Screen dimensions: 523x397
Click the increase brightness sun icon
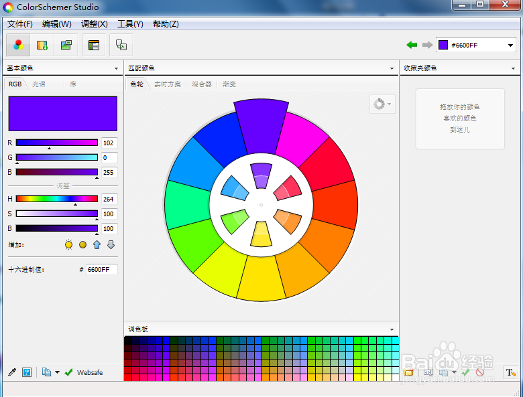coord(68,245)
